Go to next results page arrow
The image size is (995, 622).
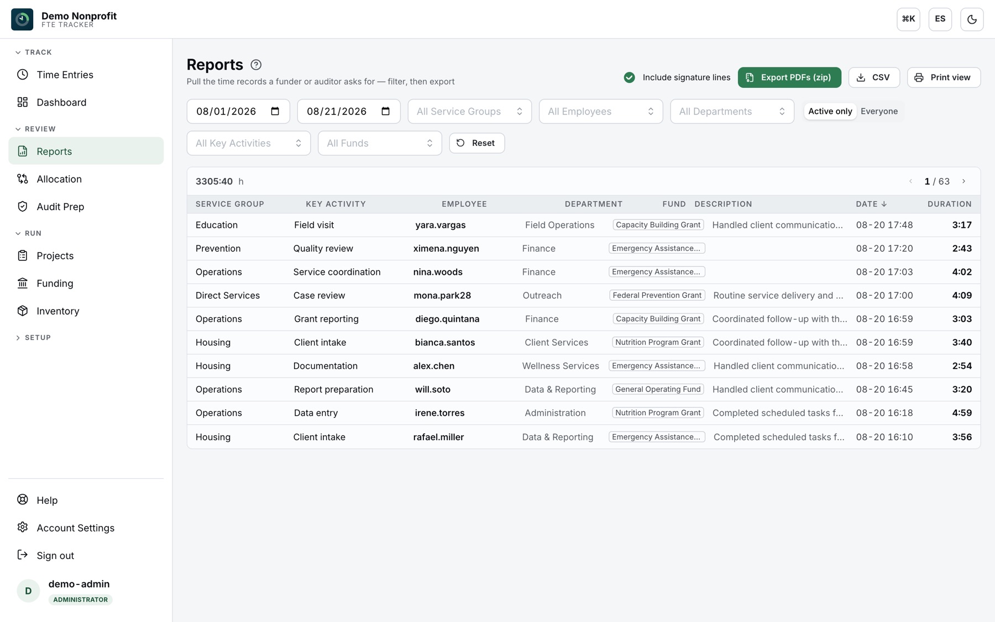point(963,181)
